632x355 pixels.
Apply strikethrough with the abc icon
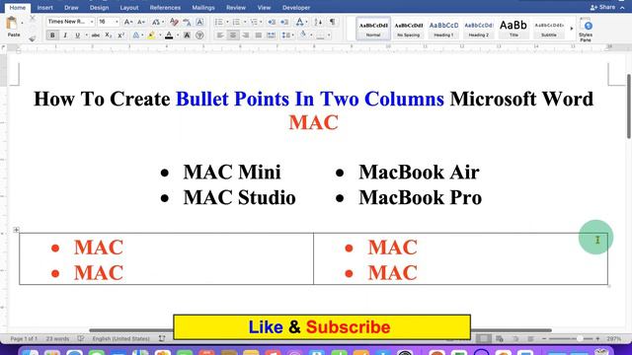pyautogui.click(x=96, y=35)
